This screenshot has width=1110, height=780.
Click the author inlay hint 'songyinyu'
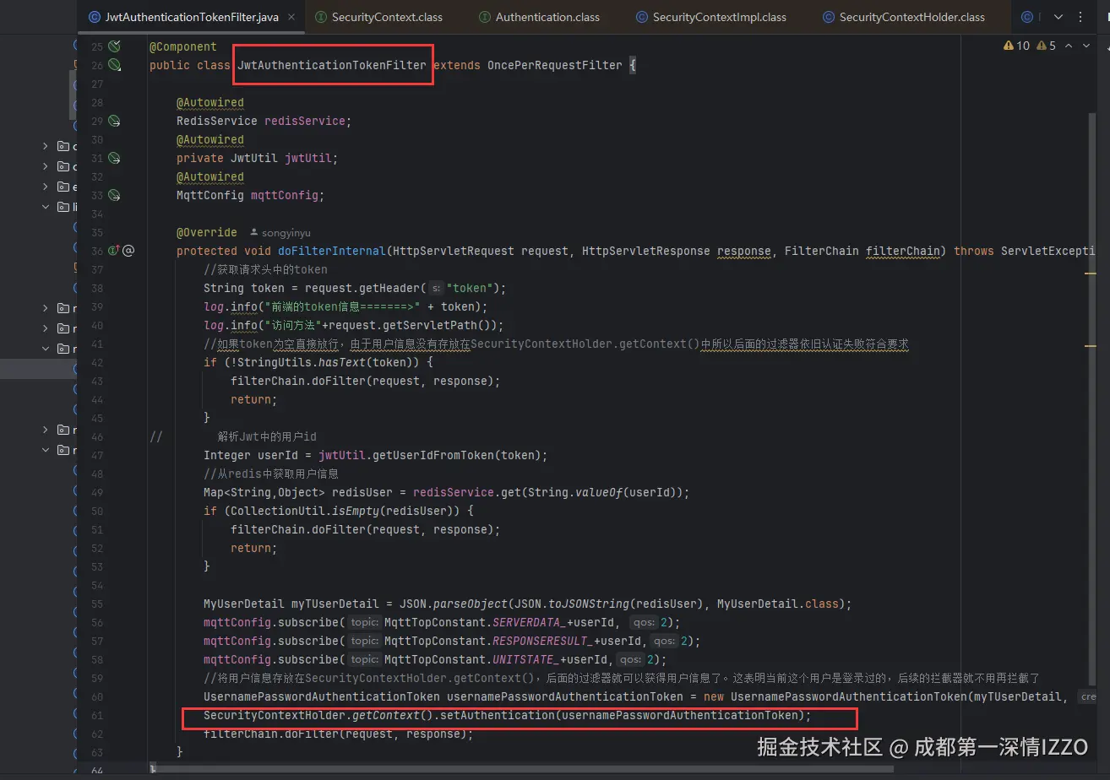280,232
